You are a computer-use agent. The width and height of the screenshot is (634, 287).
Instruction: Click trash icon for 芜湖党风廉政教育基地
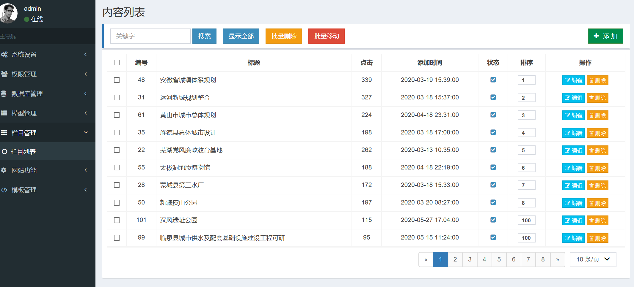[x=591, y=151]
